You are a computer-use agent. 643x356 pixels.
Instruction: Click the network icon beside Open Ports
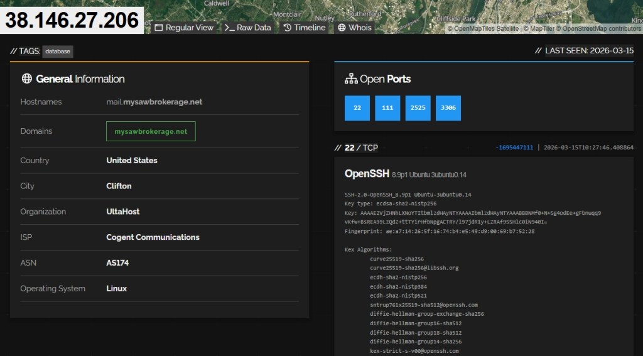pyautogui.click(x=351, y=79)
